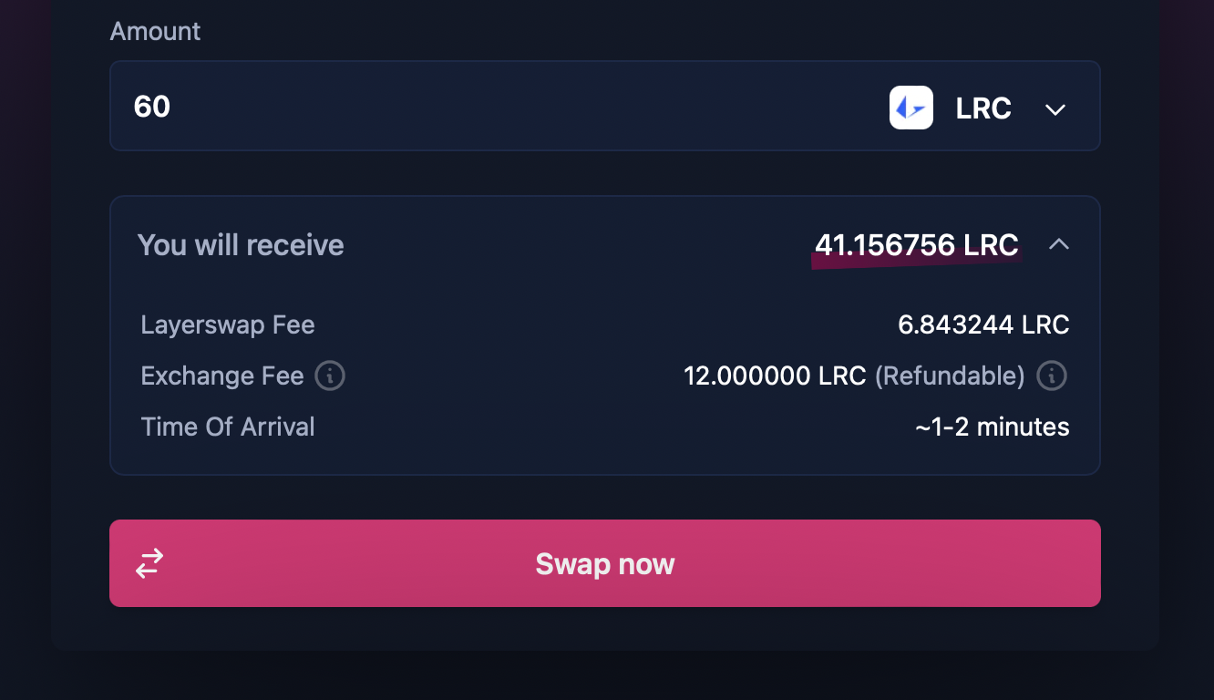
Task: Click the 12.000000 LRC exchange fee value
Action: [775, 376]
